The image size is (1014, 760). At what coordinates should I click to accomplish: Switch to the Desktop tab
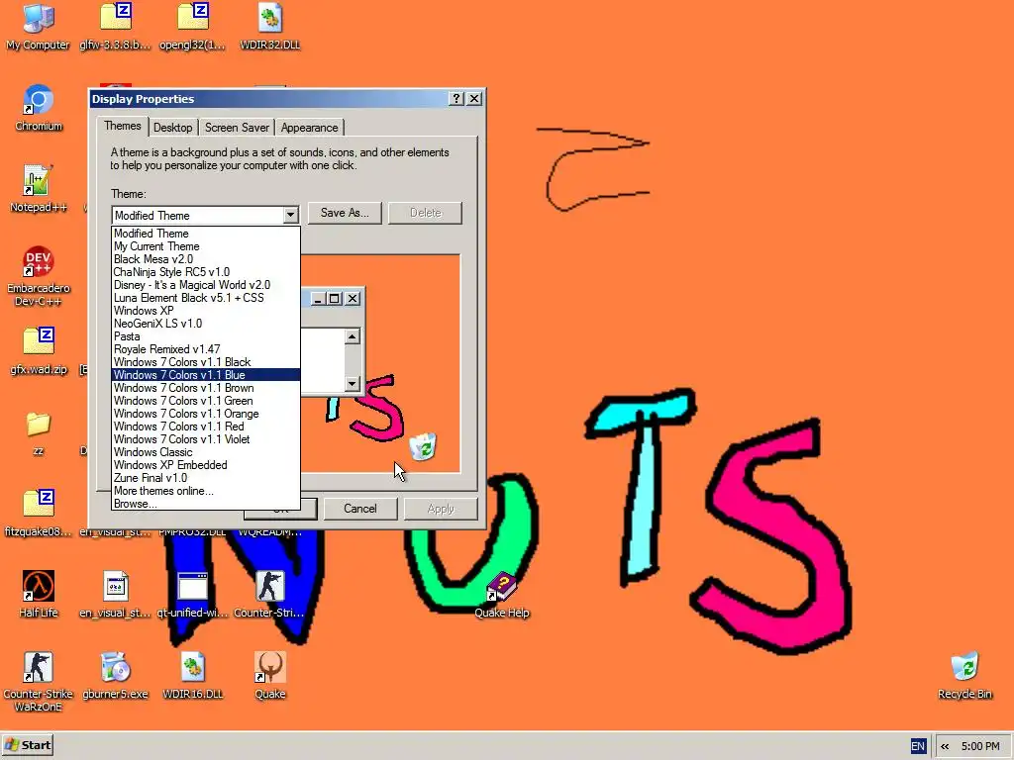coord(172,128)
